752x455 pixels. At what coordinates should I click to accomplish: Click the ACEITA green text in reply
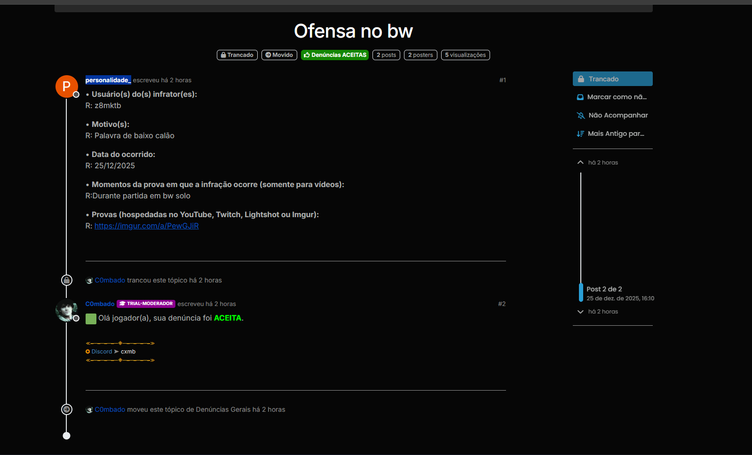[x=228, y=318]
